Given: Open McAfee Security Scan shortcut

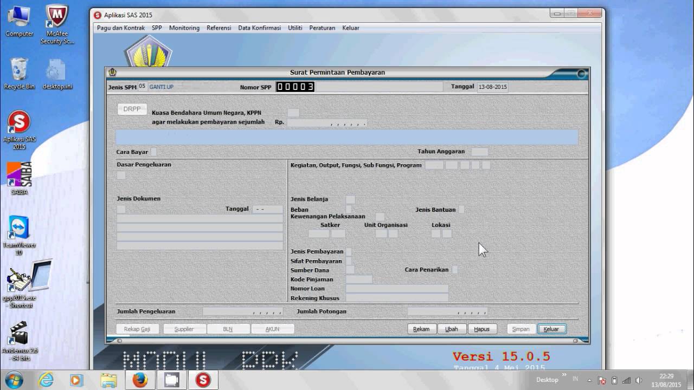Looking at the screenshot, I should coord(57,24).
